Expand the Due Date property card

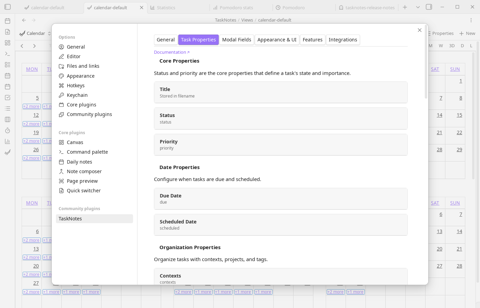(280, 199)
